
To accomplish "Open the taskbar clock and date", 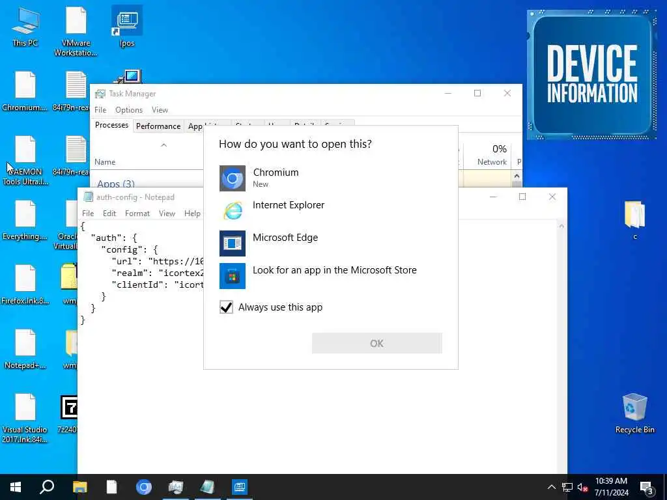I will point(611,487).
